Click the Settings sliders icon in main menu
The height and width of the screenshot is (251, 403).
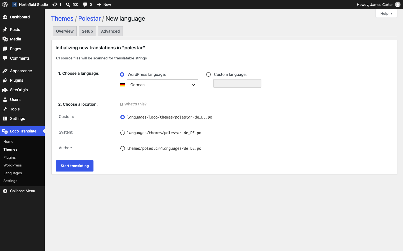[x=5, y=119]
